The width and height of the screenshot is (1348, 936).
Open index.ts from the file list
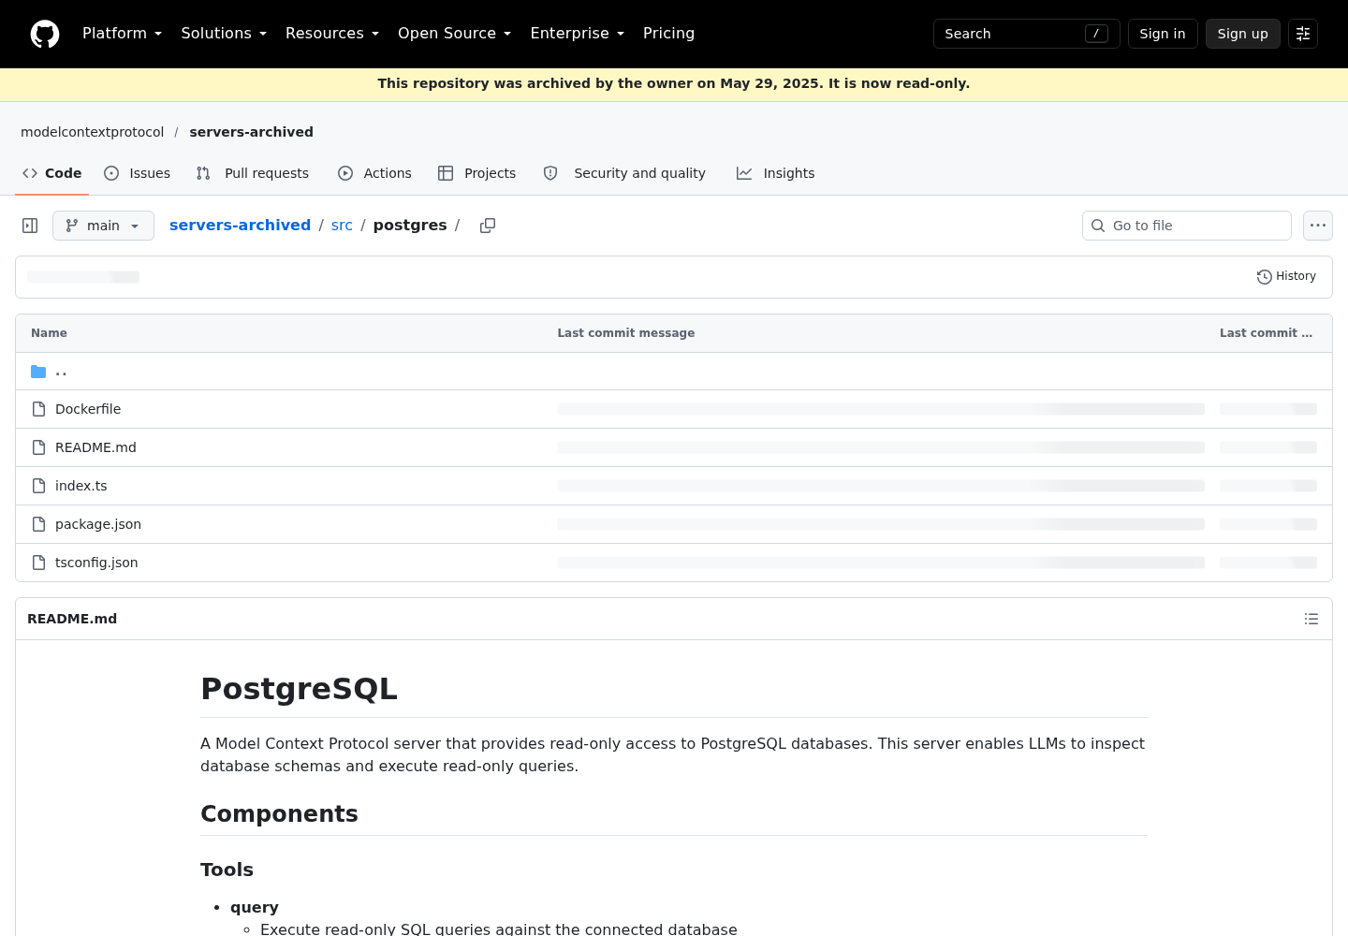click(81, 486)
